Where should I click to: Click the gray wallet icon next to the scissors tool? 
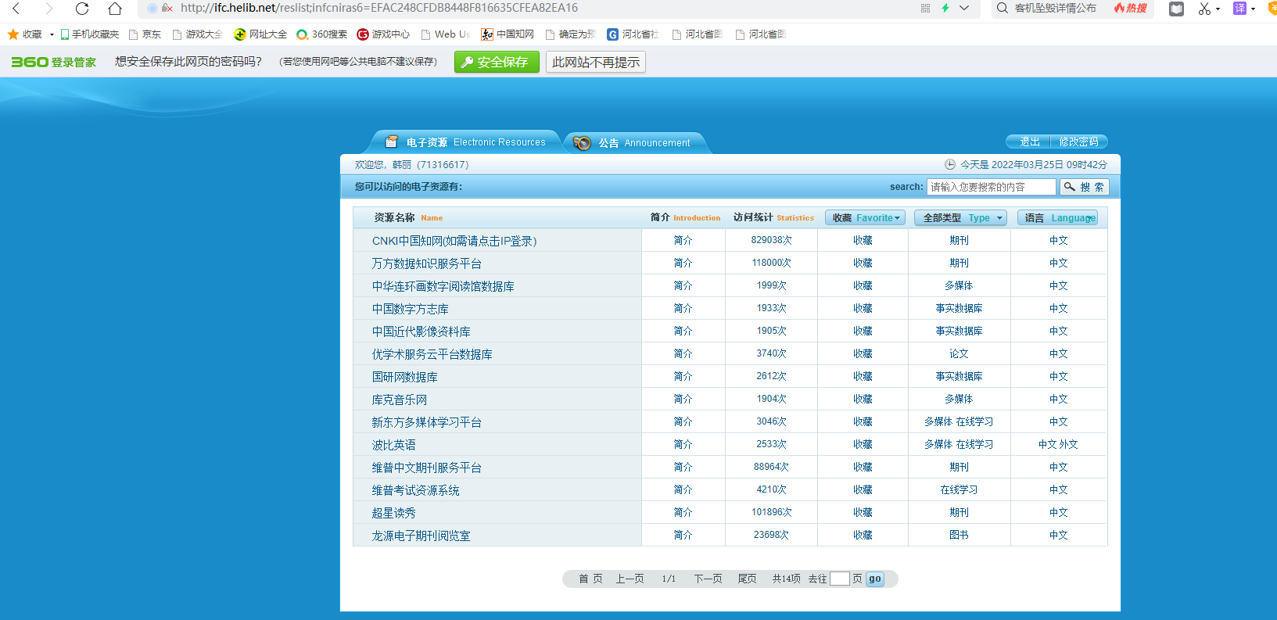pos(1176,9)
